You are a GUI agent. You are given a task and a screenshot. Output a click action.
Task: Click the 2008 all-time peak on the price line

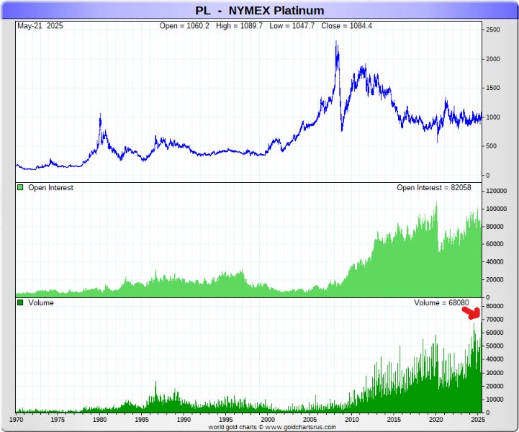point(336,42)
